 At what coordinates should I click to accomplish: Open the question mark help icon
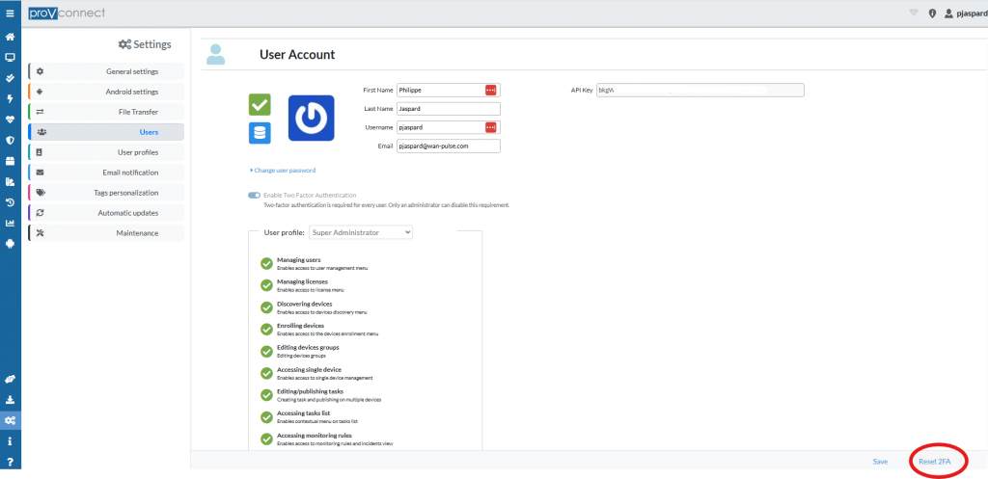click(x=10, y=462)
